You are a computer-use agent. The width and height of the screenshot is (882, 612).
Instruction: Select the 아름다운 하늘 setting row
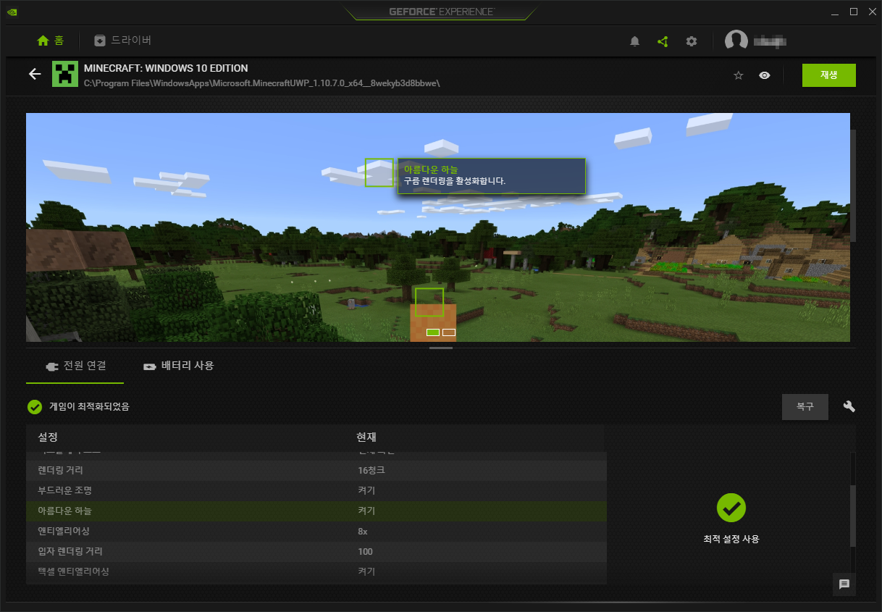click(x=316, y=511)
